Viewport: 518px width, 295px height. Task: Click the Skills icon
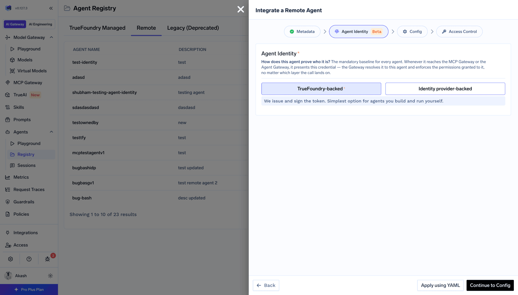[8, 107]
